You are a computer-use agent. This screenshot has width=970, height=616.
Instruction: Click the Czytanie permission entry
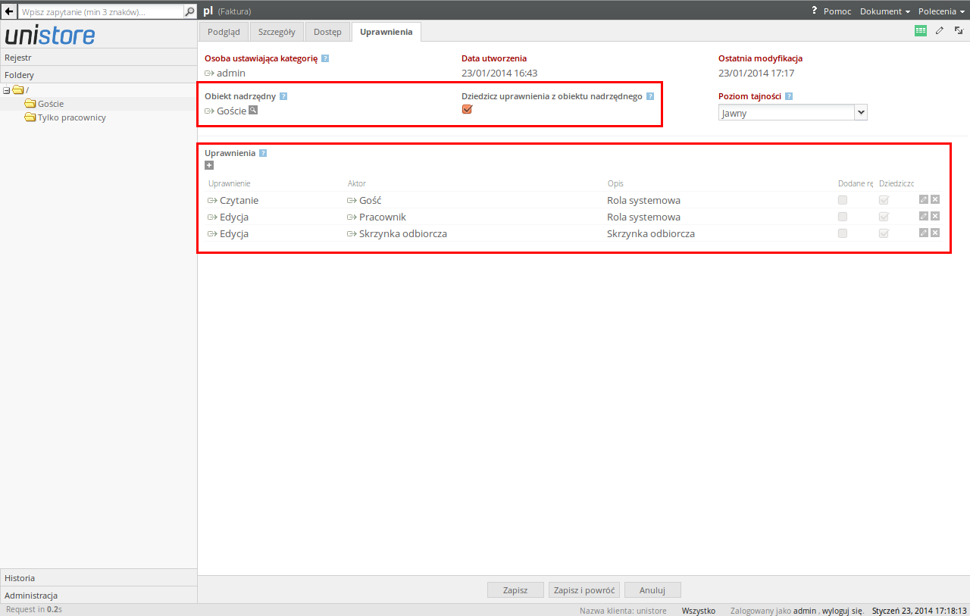pyautogui.click(x=239, y=200)
